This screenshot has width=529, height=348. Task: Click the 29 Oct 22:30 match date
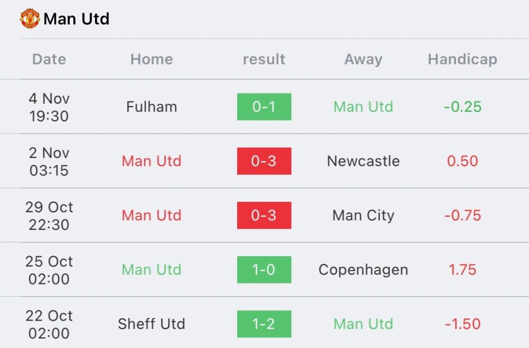click(x=49, y=216)
